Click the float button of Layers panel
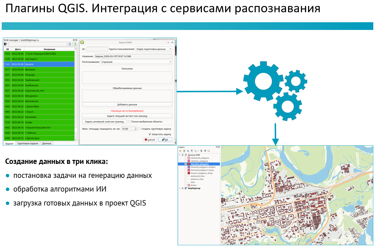375x248 pixels. (217, 147)
